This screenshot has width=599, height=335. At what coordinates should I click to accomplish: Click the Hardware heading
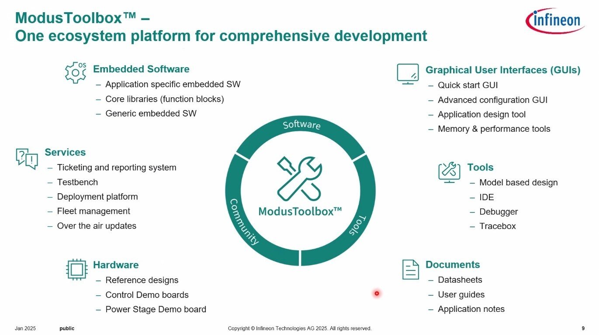pos(116,265)
